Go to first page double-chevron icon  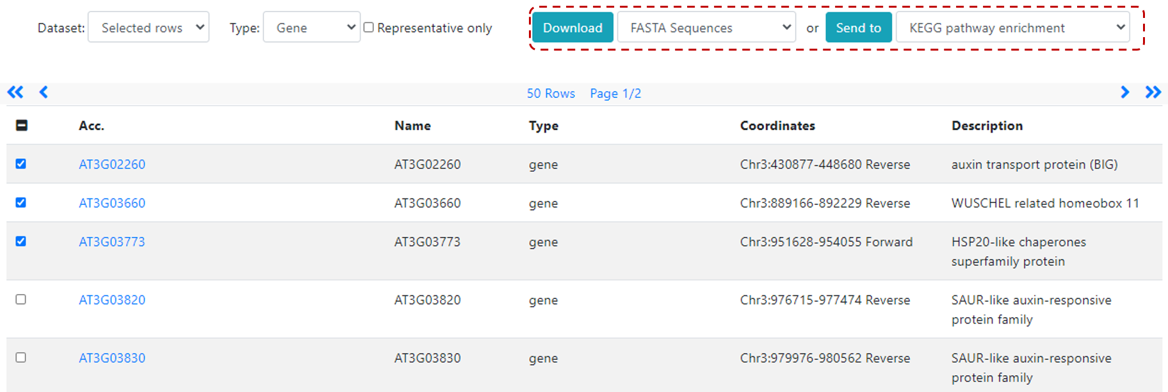[x=15, y=92]
